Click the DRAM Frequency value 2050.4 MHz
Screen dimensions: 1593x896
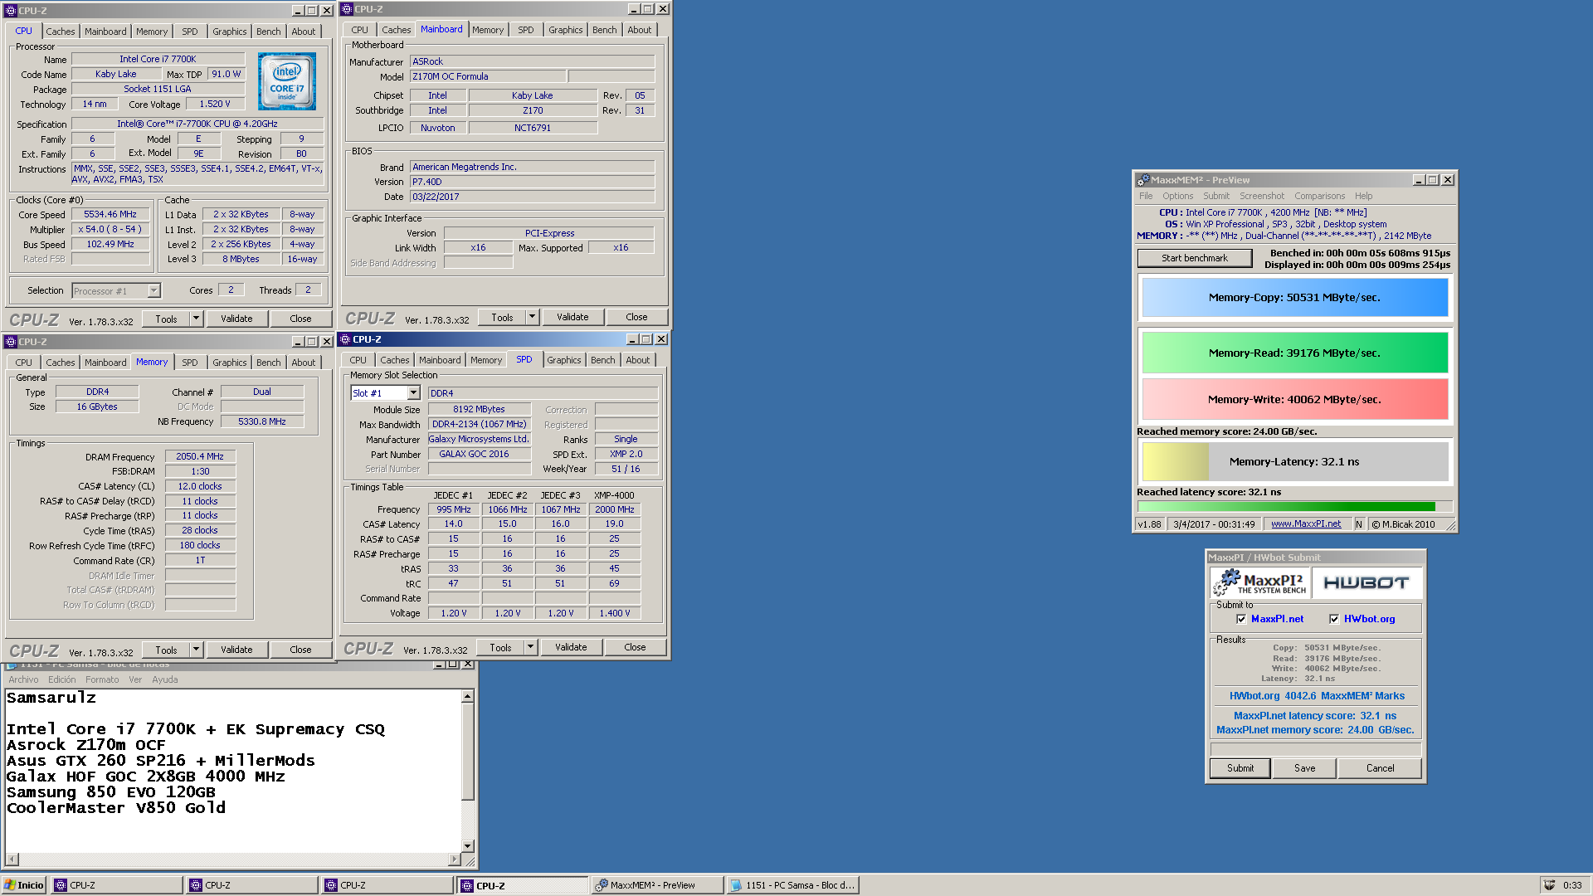200,456
